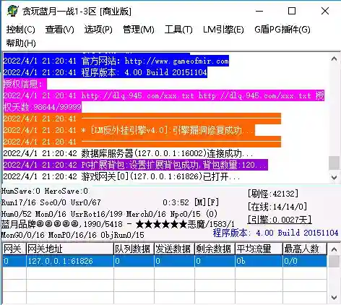Select the 剩余数据 column header

coord(215,249)
